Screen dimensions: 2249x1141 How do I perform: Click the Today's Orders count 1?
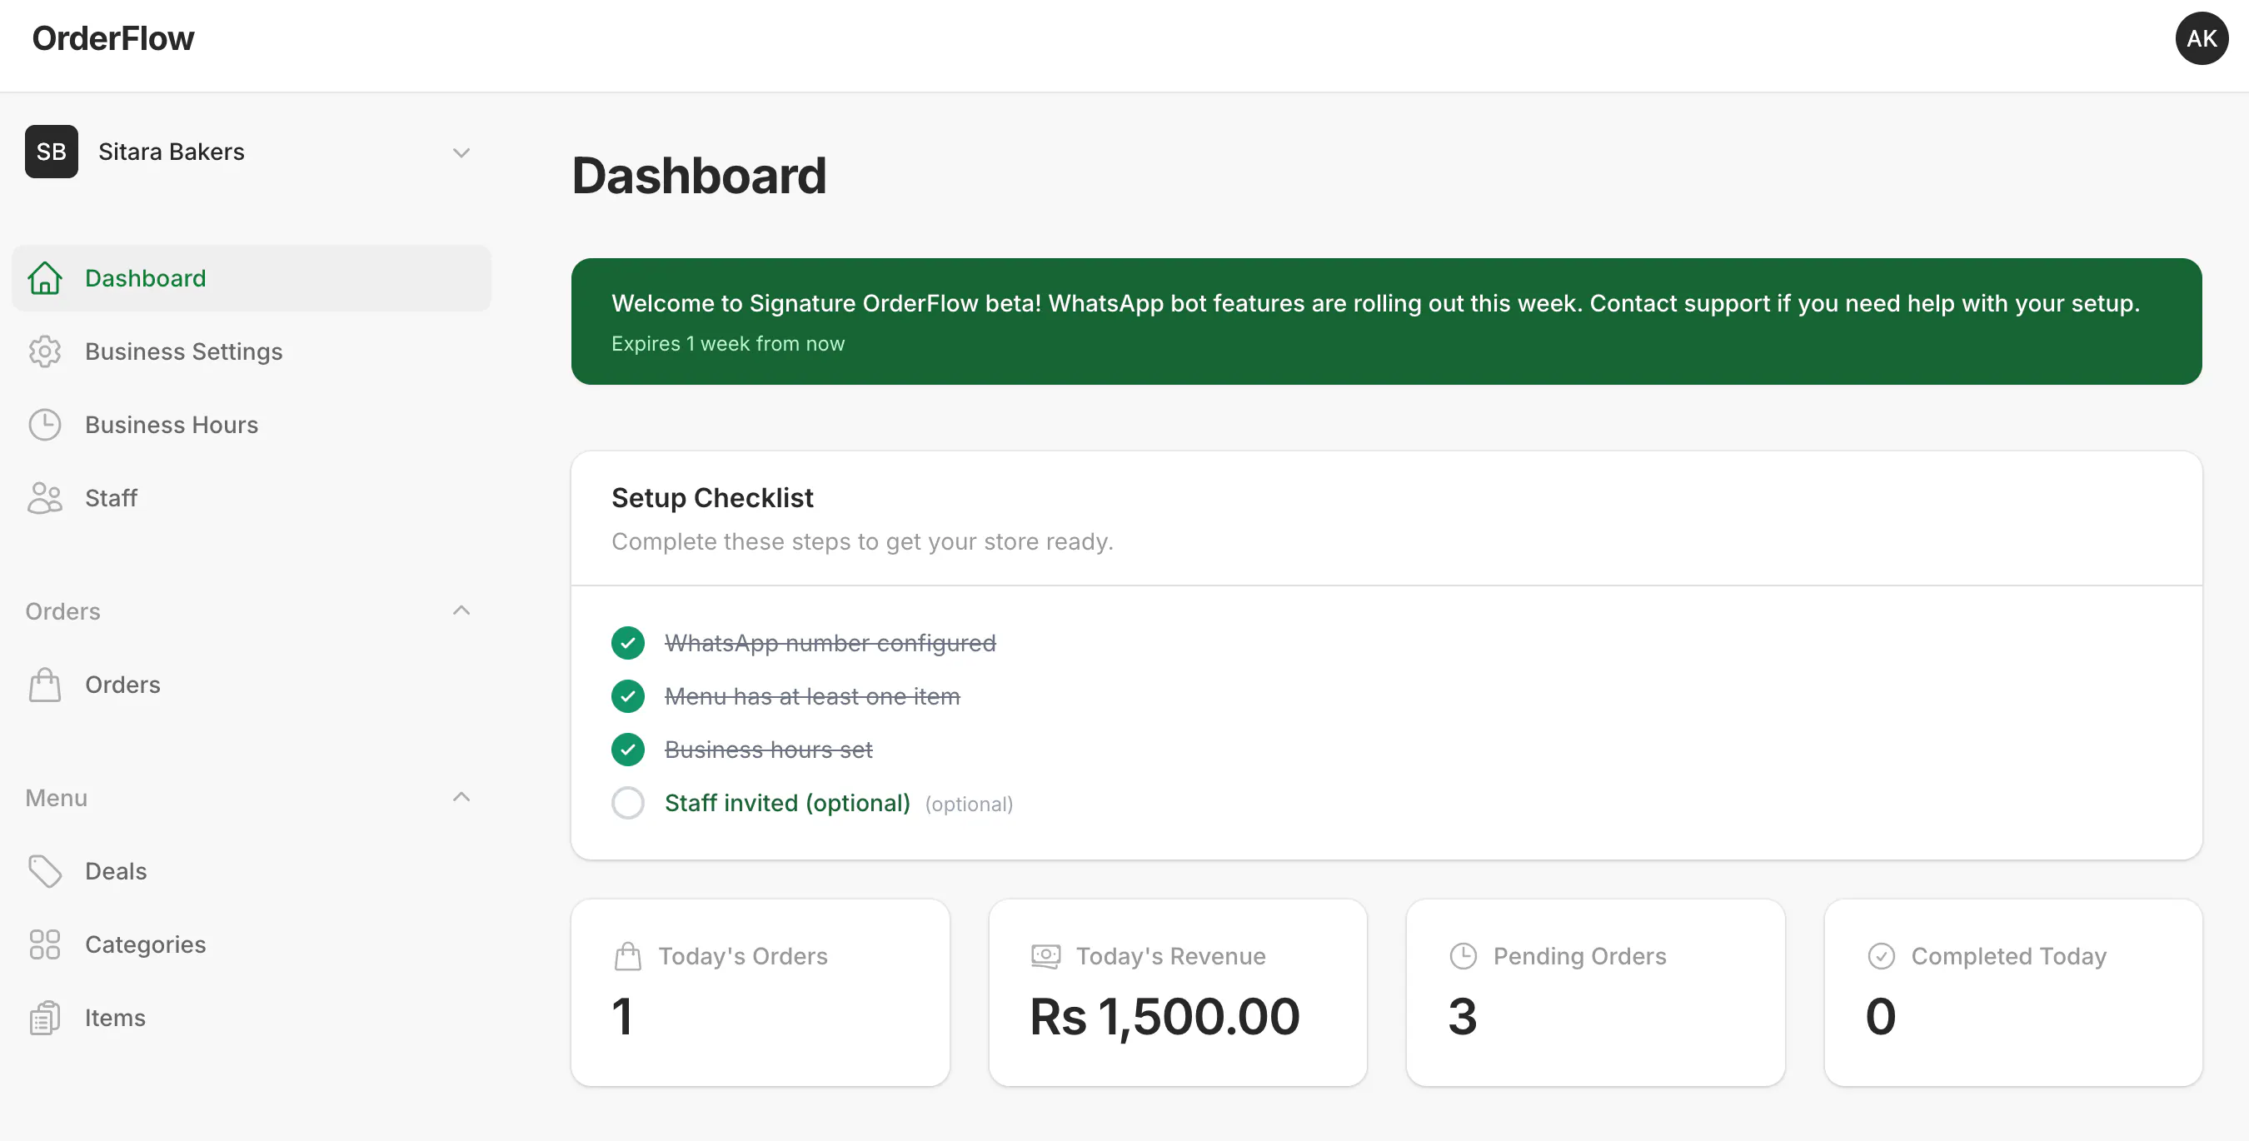point(621,1017)
